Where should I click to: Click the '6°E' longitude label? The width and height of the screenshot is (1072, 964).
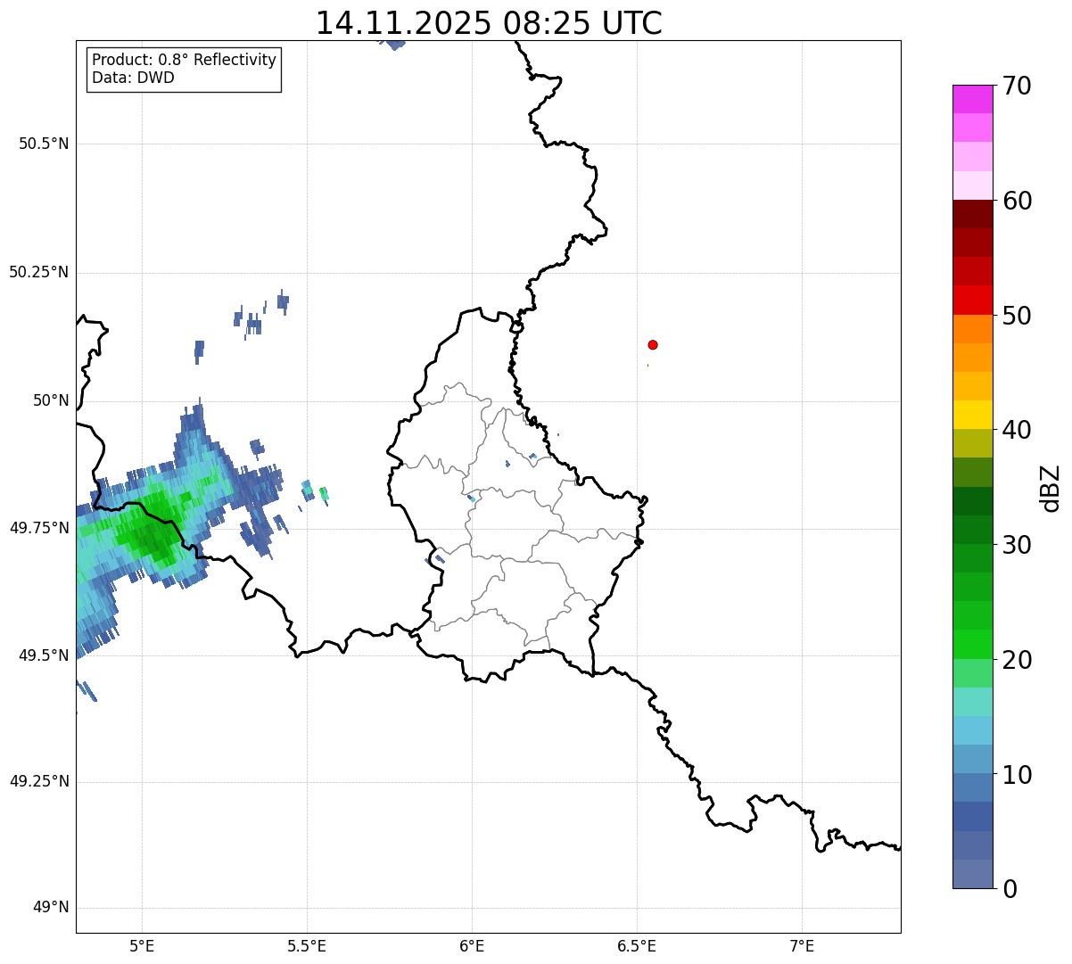point(472,945)
